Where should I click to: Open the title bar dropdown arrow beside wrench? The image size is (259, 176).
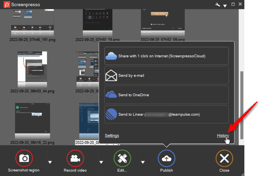click(225, 6)
